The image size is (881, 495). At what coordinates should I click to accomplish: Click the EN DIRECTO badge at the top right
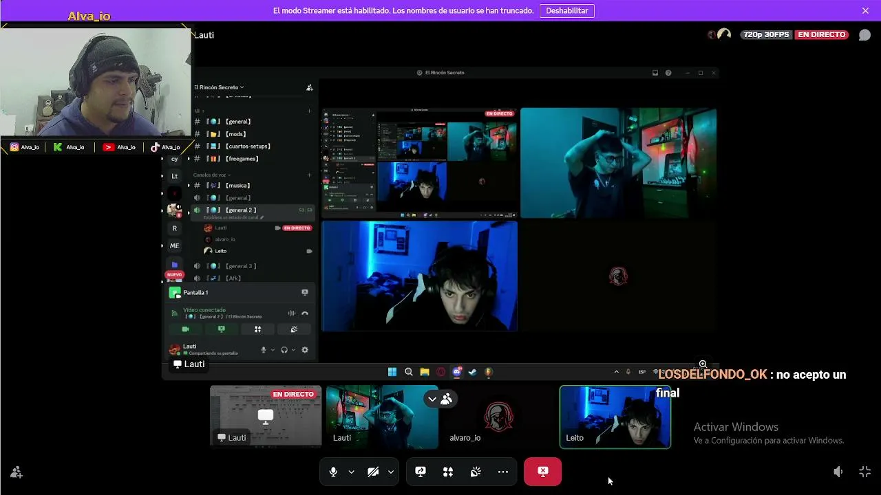coord(822,34)
